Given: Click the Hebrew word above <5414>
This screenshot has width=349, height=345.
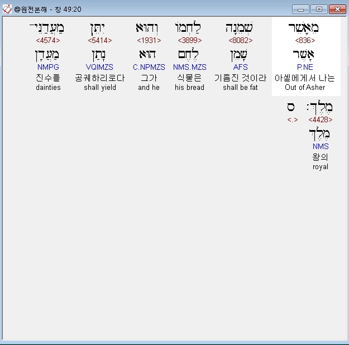Looking at the screenshot, I should point(98,28).
